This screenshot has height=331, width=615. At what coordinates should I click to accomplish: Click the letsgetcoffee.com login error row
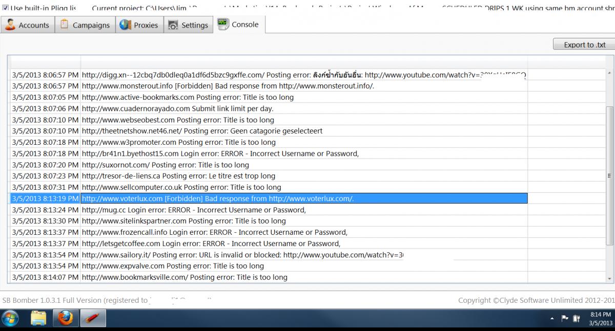click(x=269, y=244)
